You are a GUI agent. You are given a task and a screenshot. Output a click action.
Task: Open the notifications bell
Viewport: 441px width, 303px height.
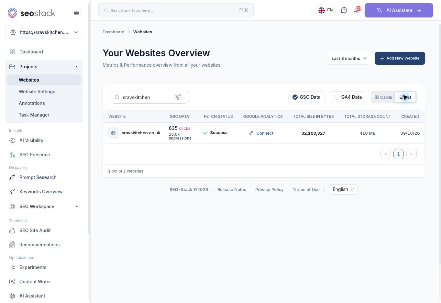357,10
